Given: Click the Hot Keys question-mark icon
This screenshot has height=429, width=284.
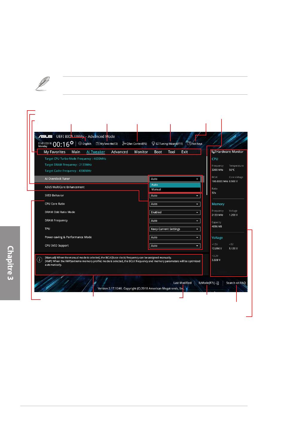Looking at the screenshot, I should point(189,143).
